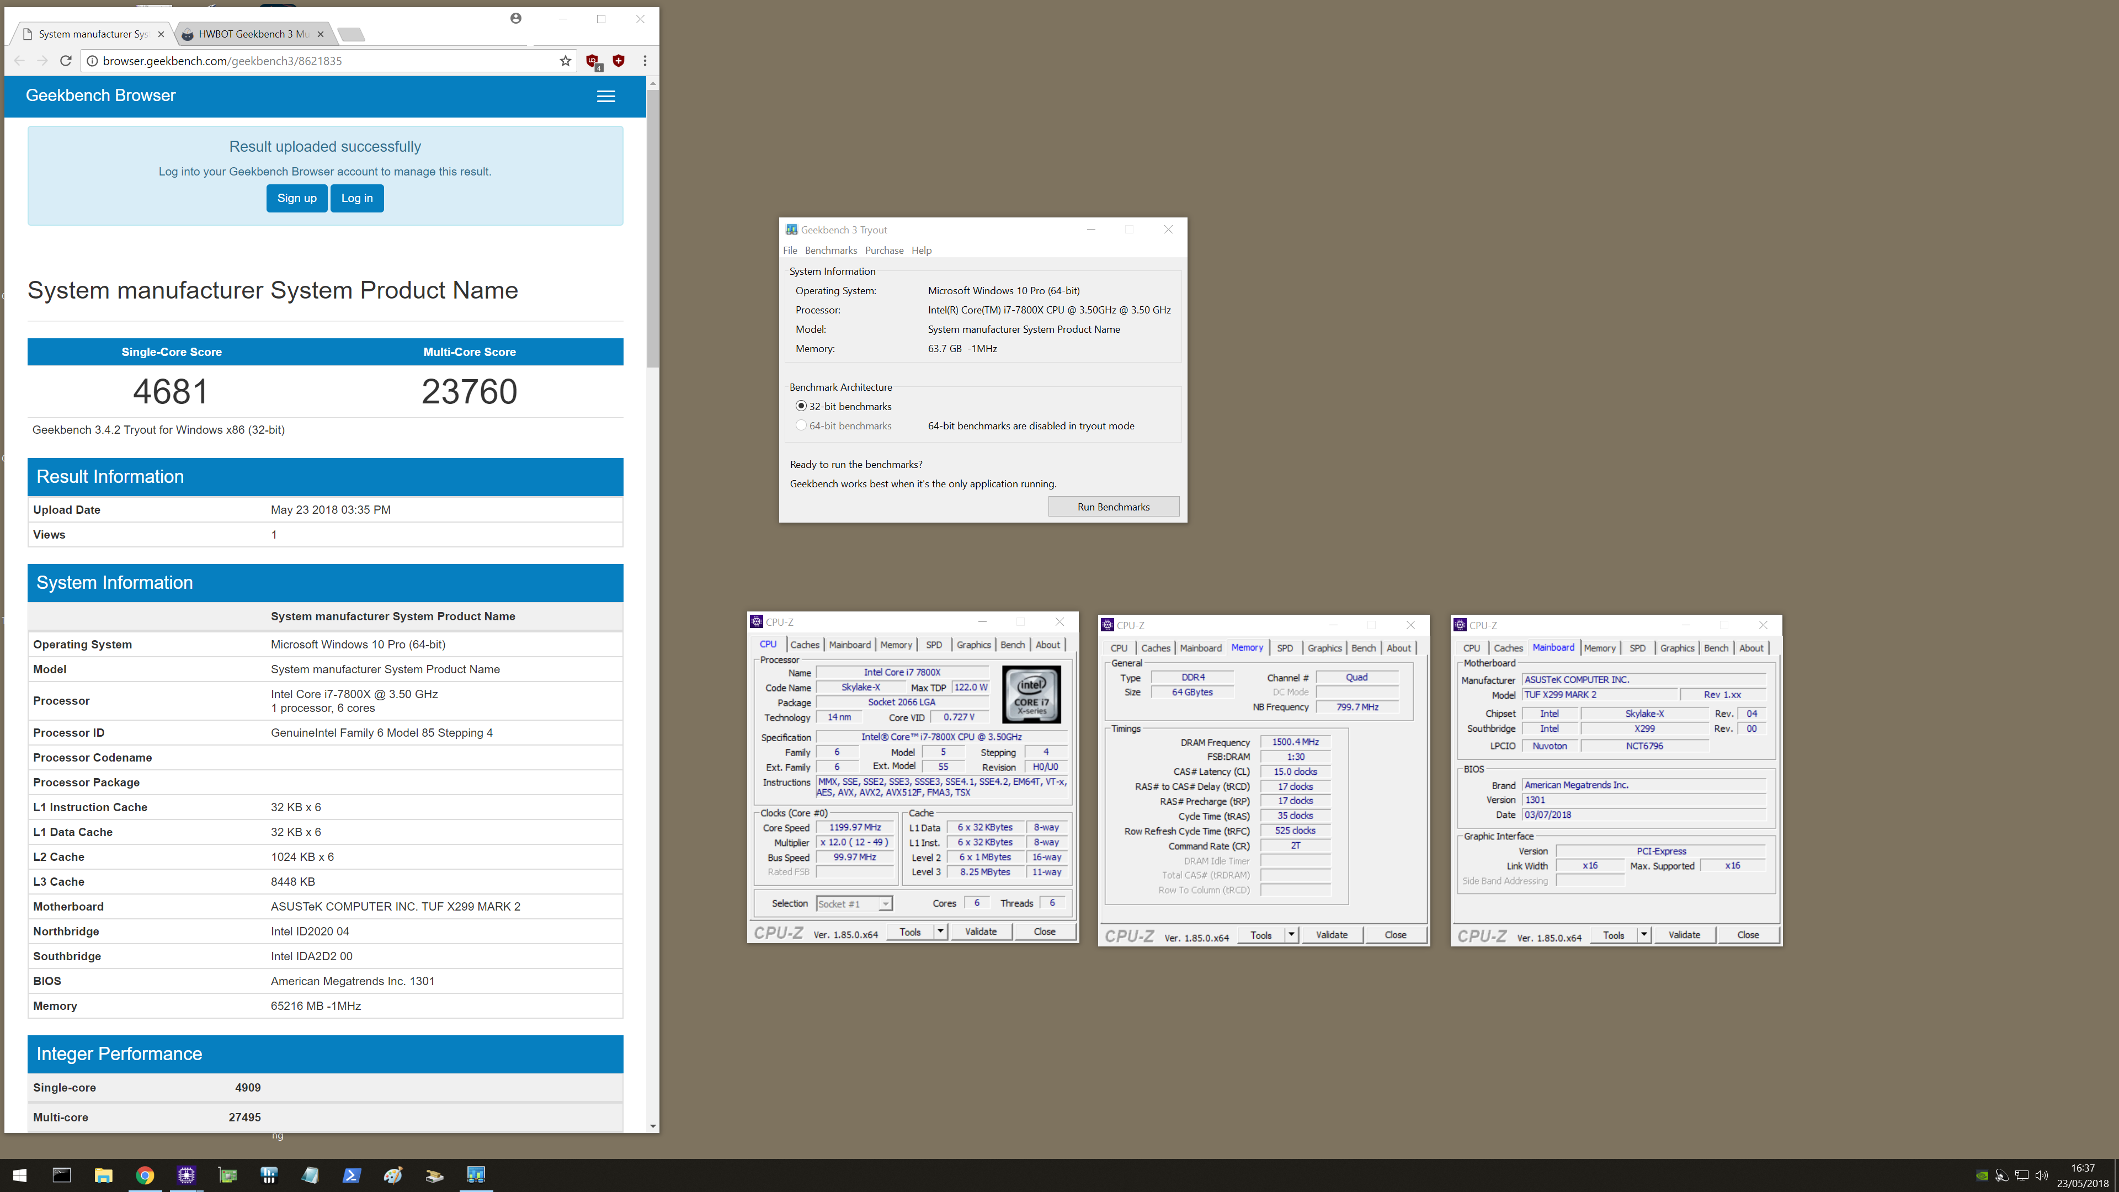2119x1192 pixels.
Task: Close the HWBOT Geekbench 3 tab
Action: [x=321, y=34]
